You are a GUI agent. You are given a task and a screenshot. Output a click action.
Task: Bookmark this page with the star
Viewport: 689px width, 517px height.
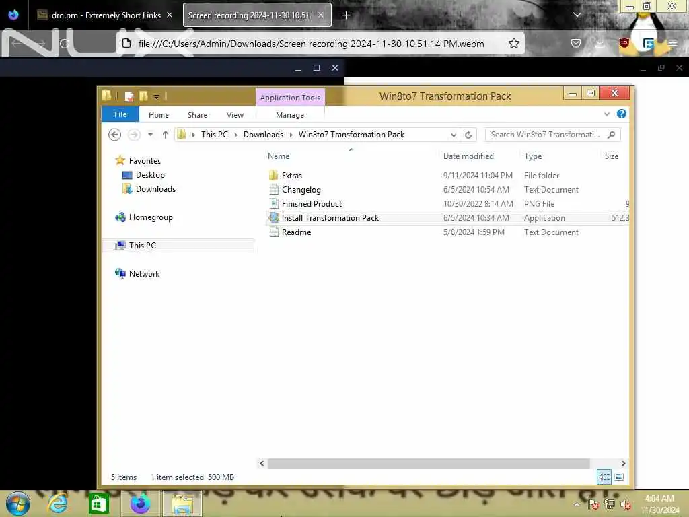[513, 43]
